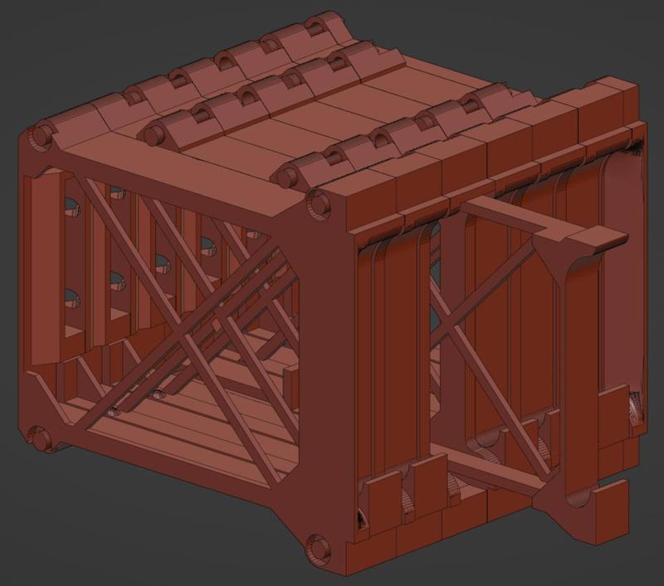Viewport: 664px width, 586px height.
Task: Select the countersunk hole on the inner floor
Action: click(x=159, y=393)
